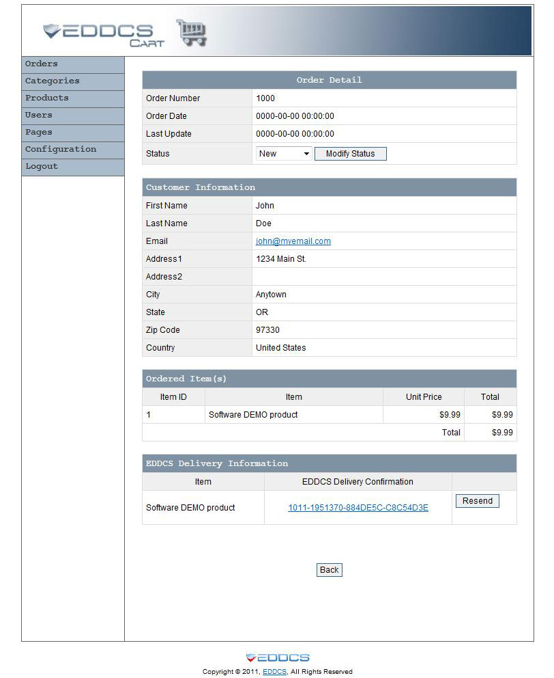Click the Order Detail section header
The image size is (554, 678).
tap(329, 80)
